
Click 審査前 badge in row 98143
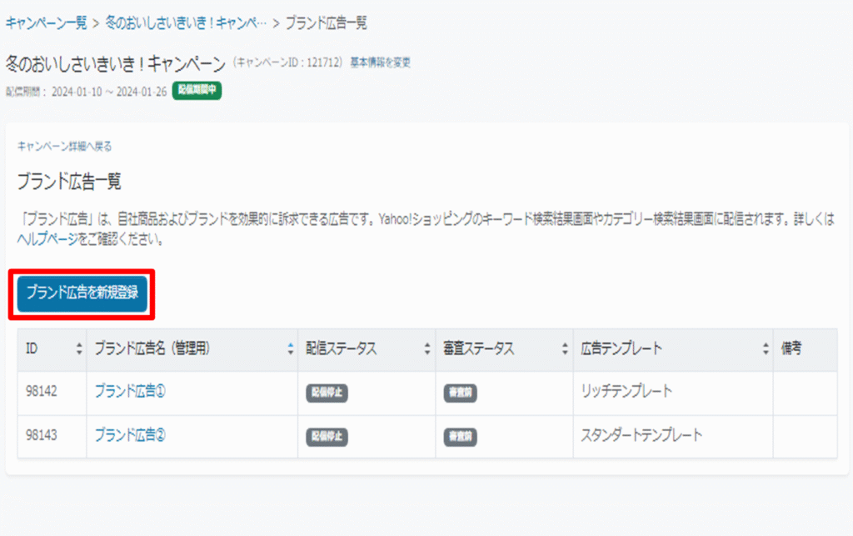pos(460,437)
